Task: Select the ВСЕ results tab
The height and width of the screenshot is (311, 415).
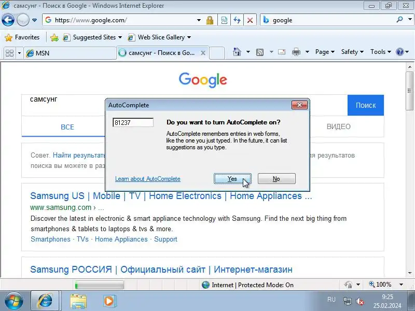Action: 67,127
